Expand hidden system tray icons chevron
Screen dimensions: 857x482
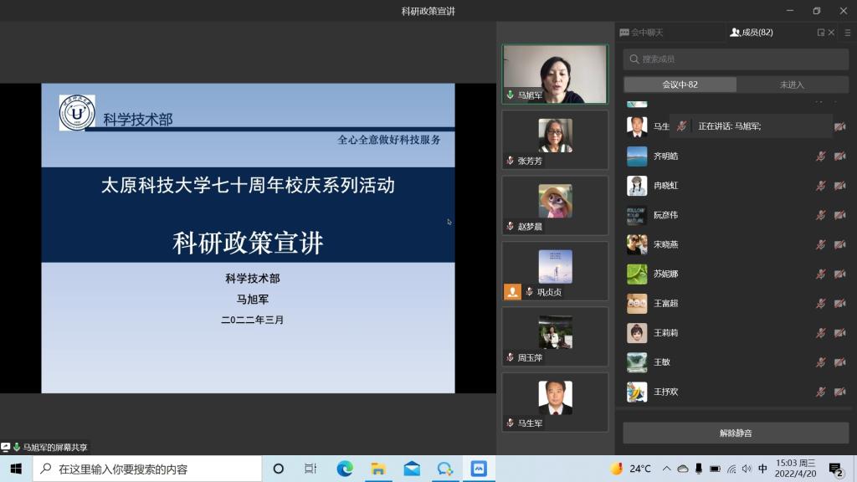pos(667,469)
